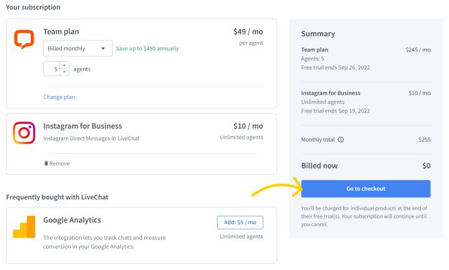Click the Instagram for Business logo icon
This screenshot has width=449, height=270.
coord(24,133)
